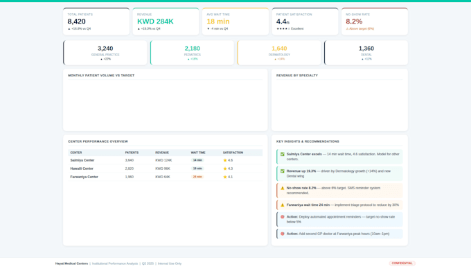Click the Satisfaction column header
This screenshot has height=269, width=471.
[x=233, y=153]
